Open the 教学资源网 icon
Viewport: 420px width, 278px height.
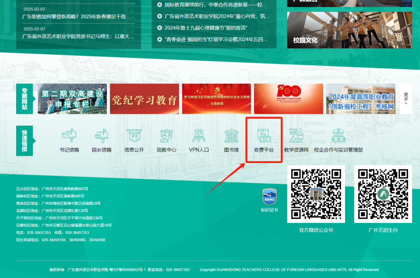(296, 136)
